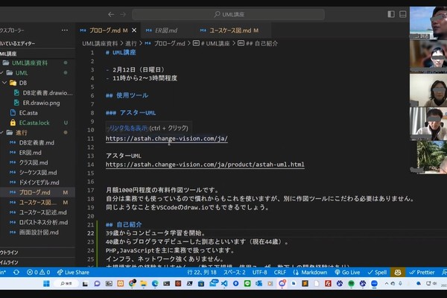
Task: Expand the アウトライン section
Action: (x=9, y=253)
